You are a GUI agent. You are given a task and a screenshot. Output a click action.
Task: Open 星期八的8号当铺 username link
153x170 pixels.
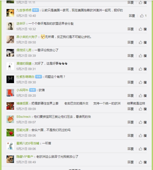tap(28, 143)
